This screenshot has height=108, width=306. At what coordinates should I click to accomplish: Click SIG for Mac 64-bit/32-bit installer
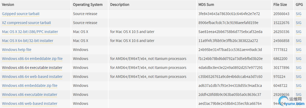click(x=299, y=41)
